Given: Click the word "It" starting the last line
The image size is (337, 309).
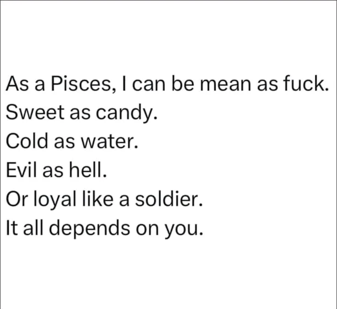Looking at the screenshot, I should click(x=11, y=228).
